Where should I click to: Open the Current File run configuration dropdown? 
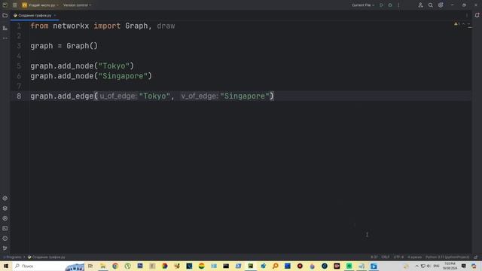363,5
